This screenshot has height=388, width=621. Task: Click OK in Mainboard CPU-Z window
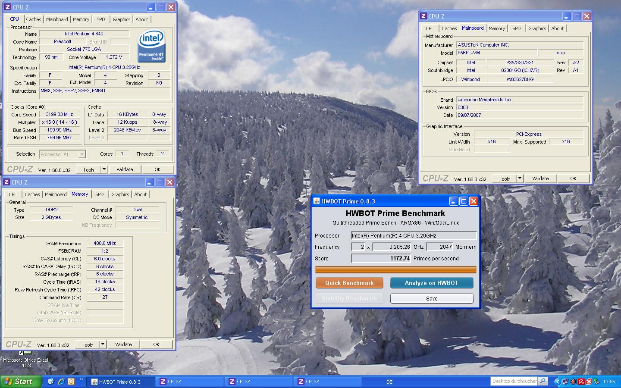click(x=573, y=178)
